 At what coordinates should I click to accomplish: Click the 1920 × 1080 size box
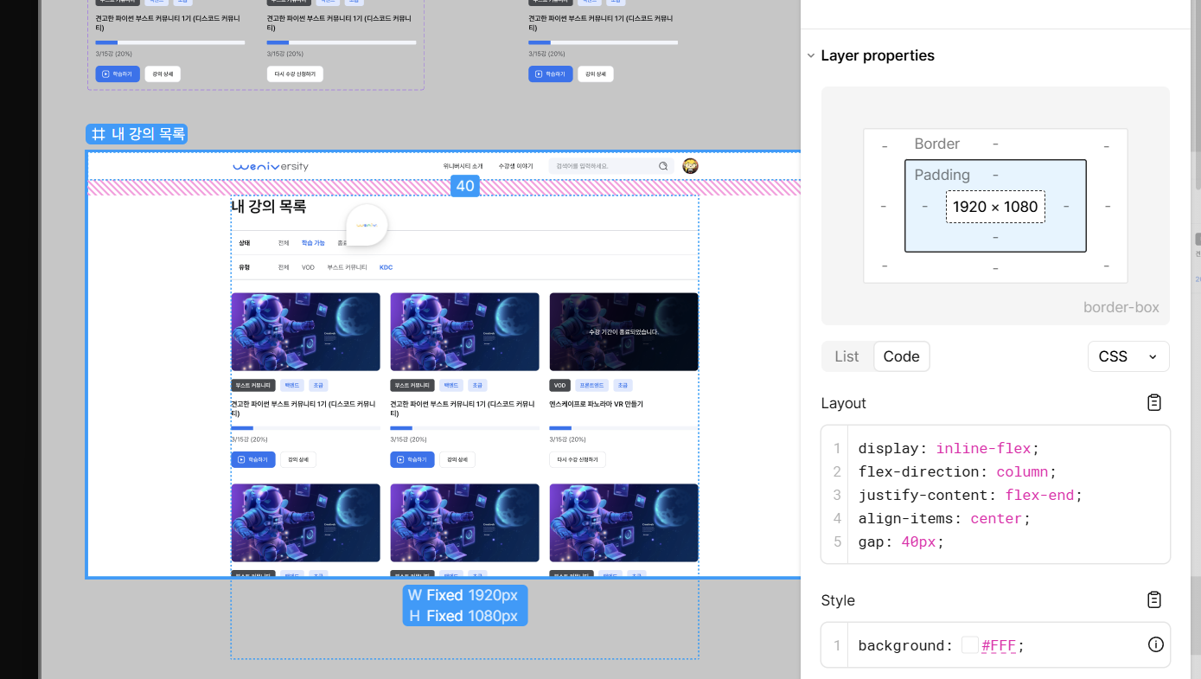995,207
